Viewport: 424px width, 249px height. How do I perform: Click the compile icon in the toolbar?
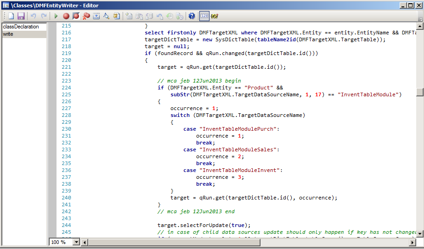[96, 16]
